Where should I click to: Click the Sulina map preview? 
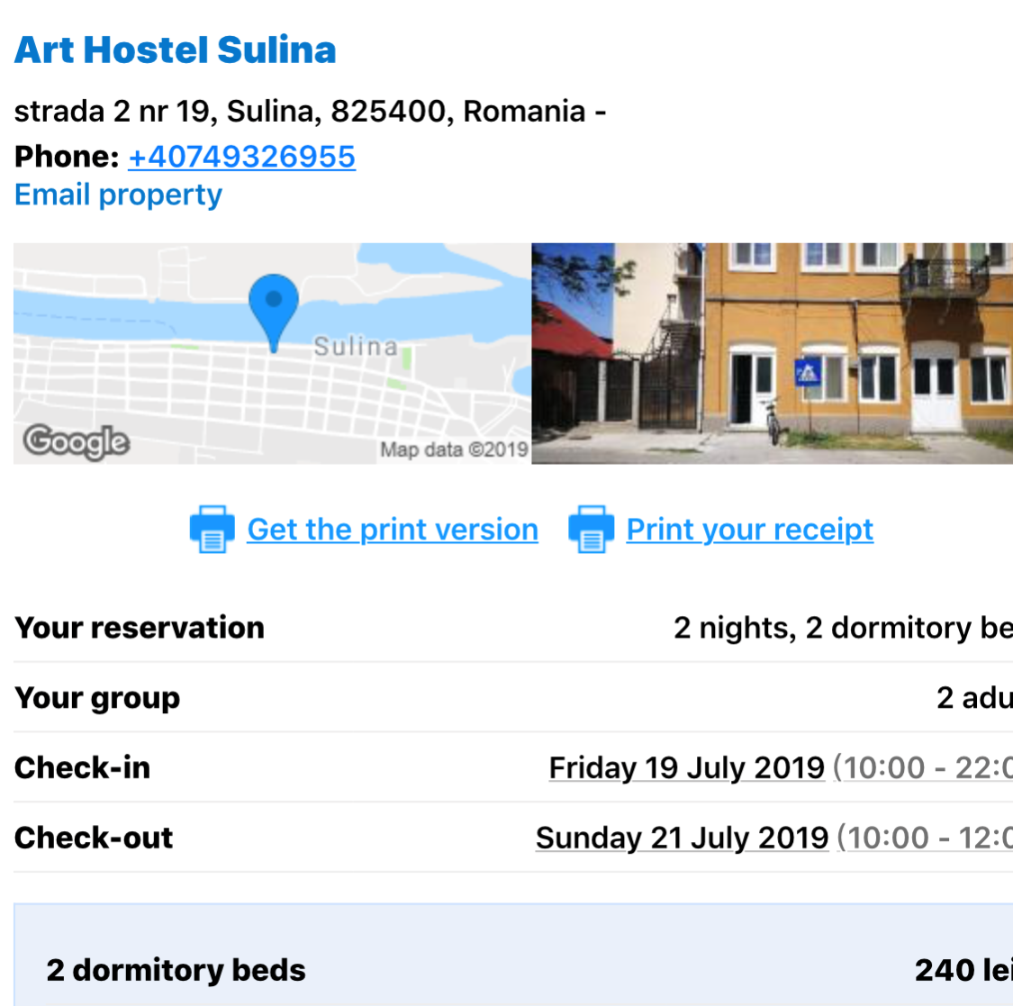(x=272, y=353)
